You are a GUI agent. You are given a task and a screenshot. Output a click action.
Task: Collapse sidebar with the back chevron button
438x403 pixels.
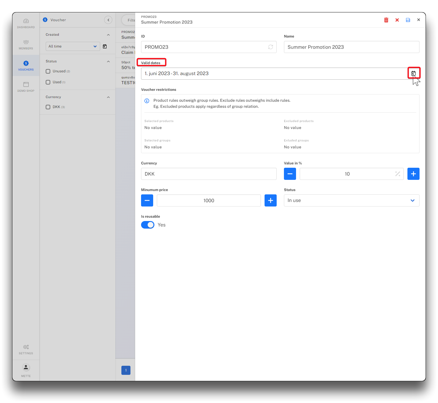point(108,20)
